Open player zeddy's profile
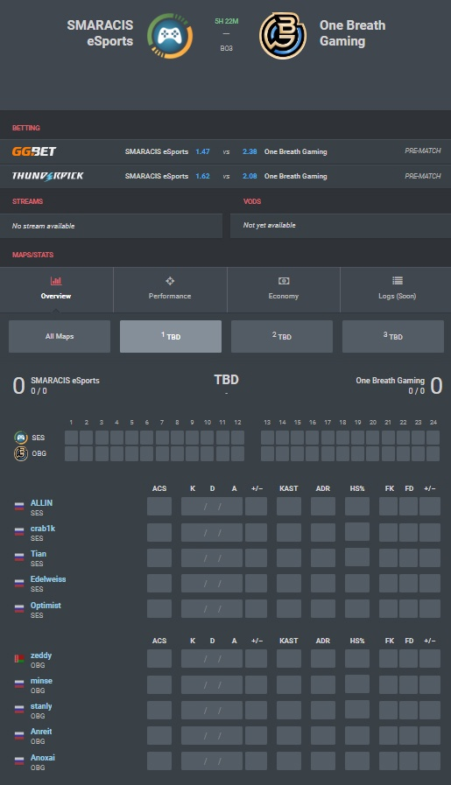Image resolution: width=451 pixels, height=785 pixels. click(40, 655)
